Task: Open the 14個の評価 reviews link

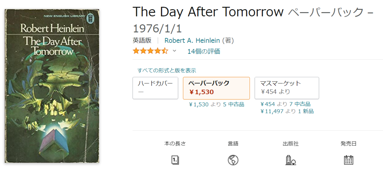Action: pos(204,51)
